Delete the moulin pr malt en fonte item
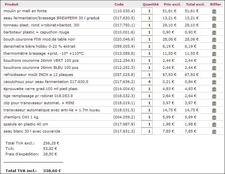Image resolution: width=225 pixels, height=174 pixels. (x=214, y=11)
